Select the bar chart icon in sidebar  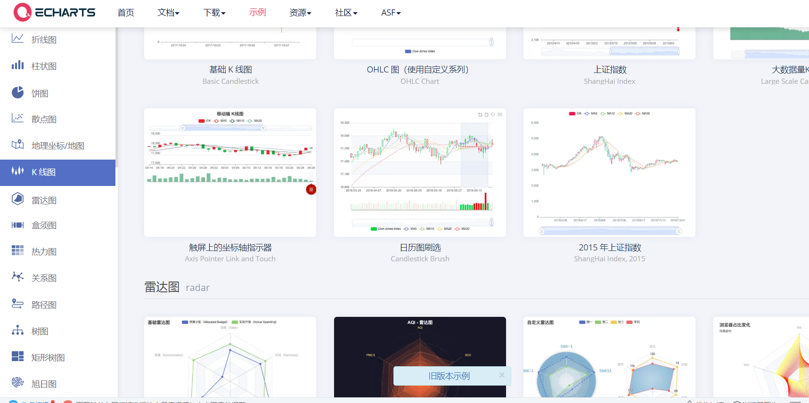17,65
